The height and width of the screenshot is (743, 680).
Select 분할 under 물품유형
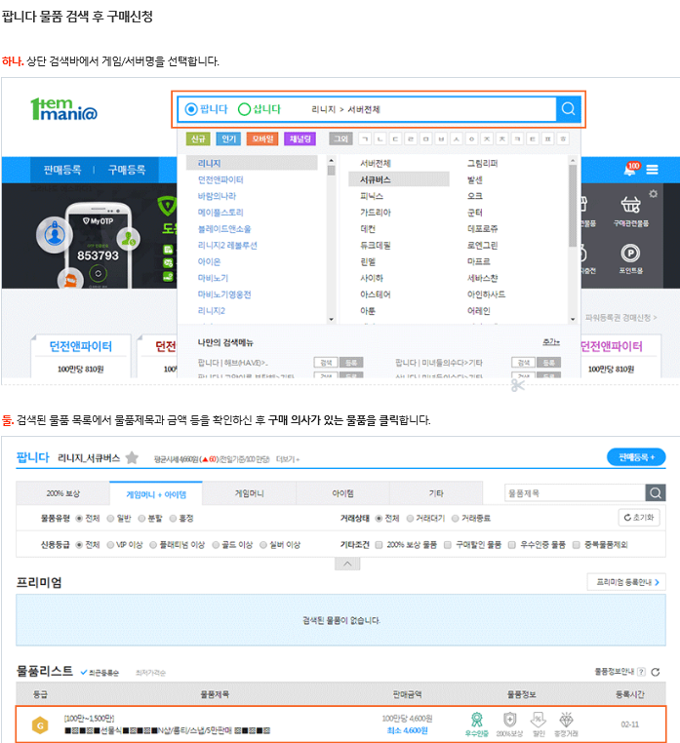(141, 519)
